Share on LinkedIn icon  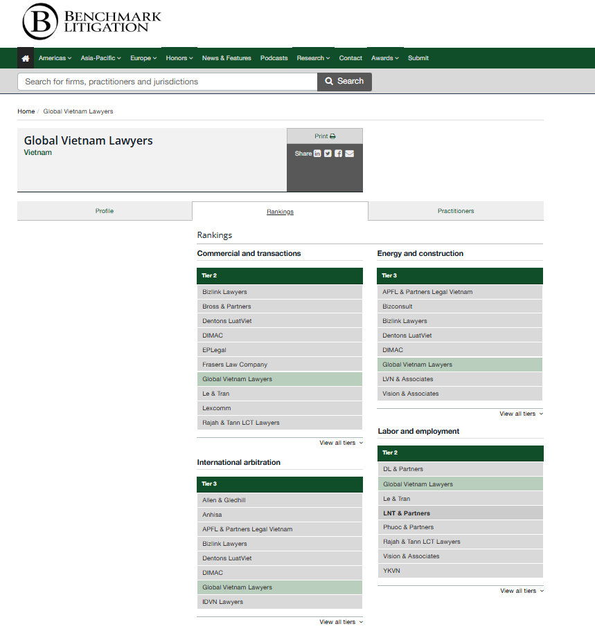click(317, 154)
